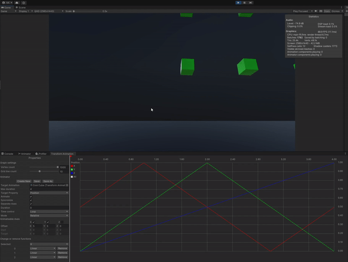Open the Target Property dropdown
Image resolution: width=348 pixels, height=262 pixels.
(49, 192)
